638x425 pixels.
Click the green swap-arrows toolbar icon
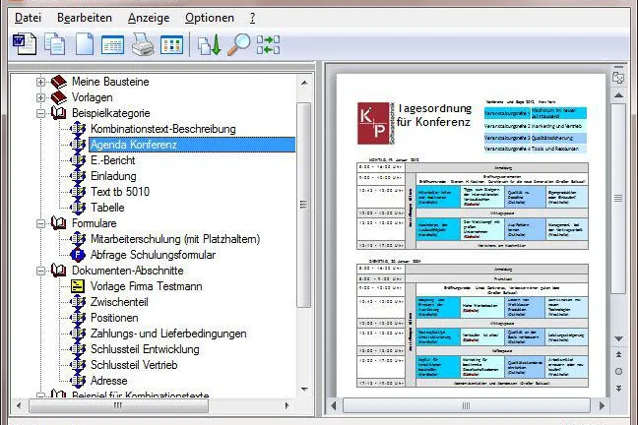[x=268, y=44]
